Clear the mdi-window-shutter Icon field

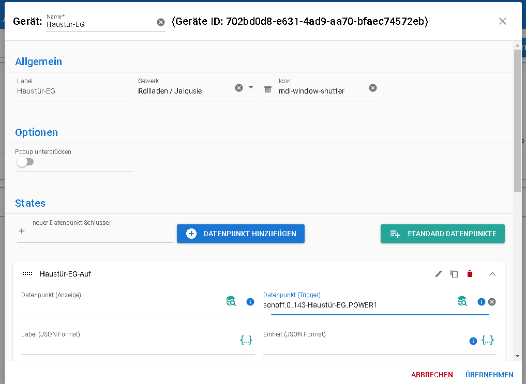coord(373,88)
